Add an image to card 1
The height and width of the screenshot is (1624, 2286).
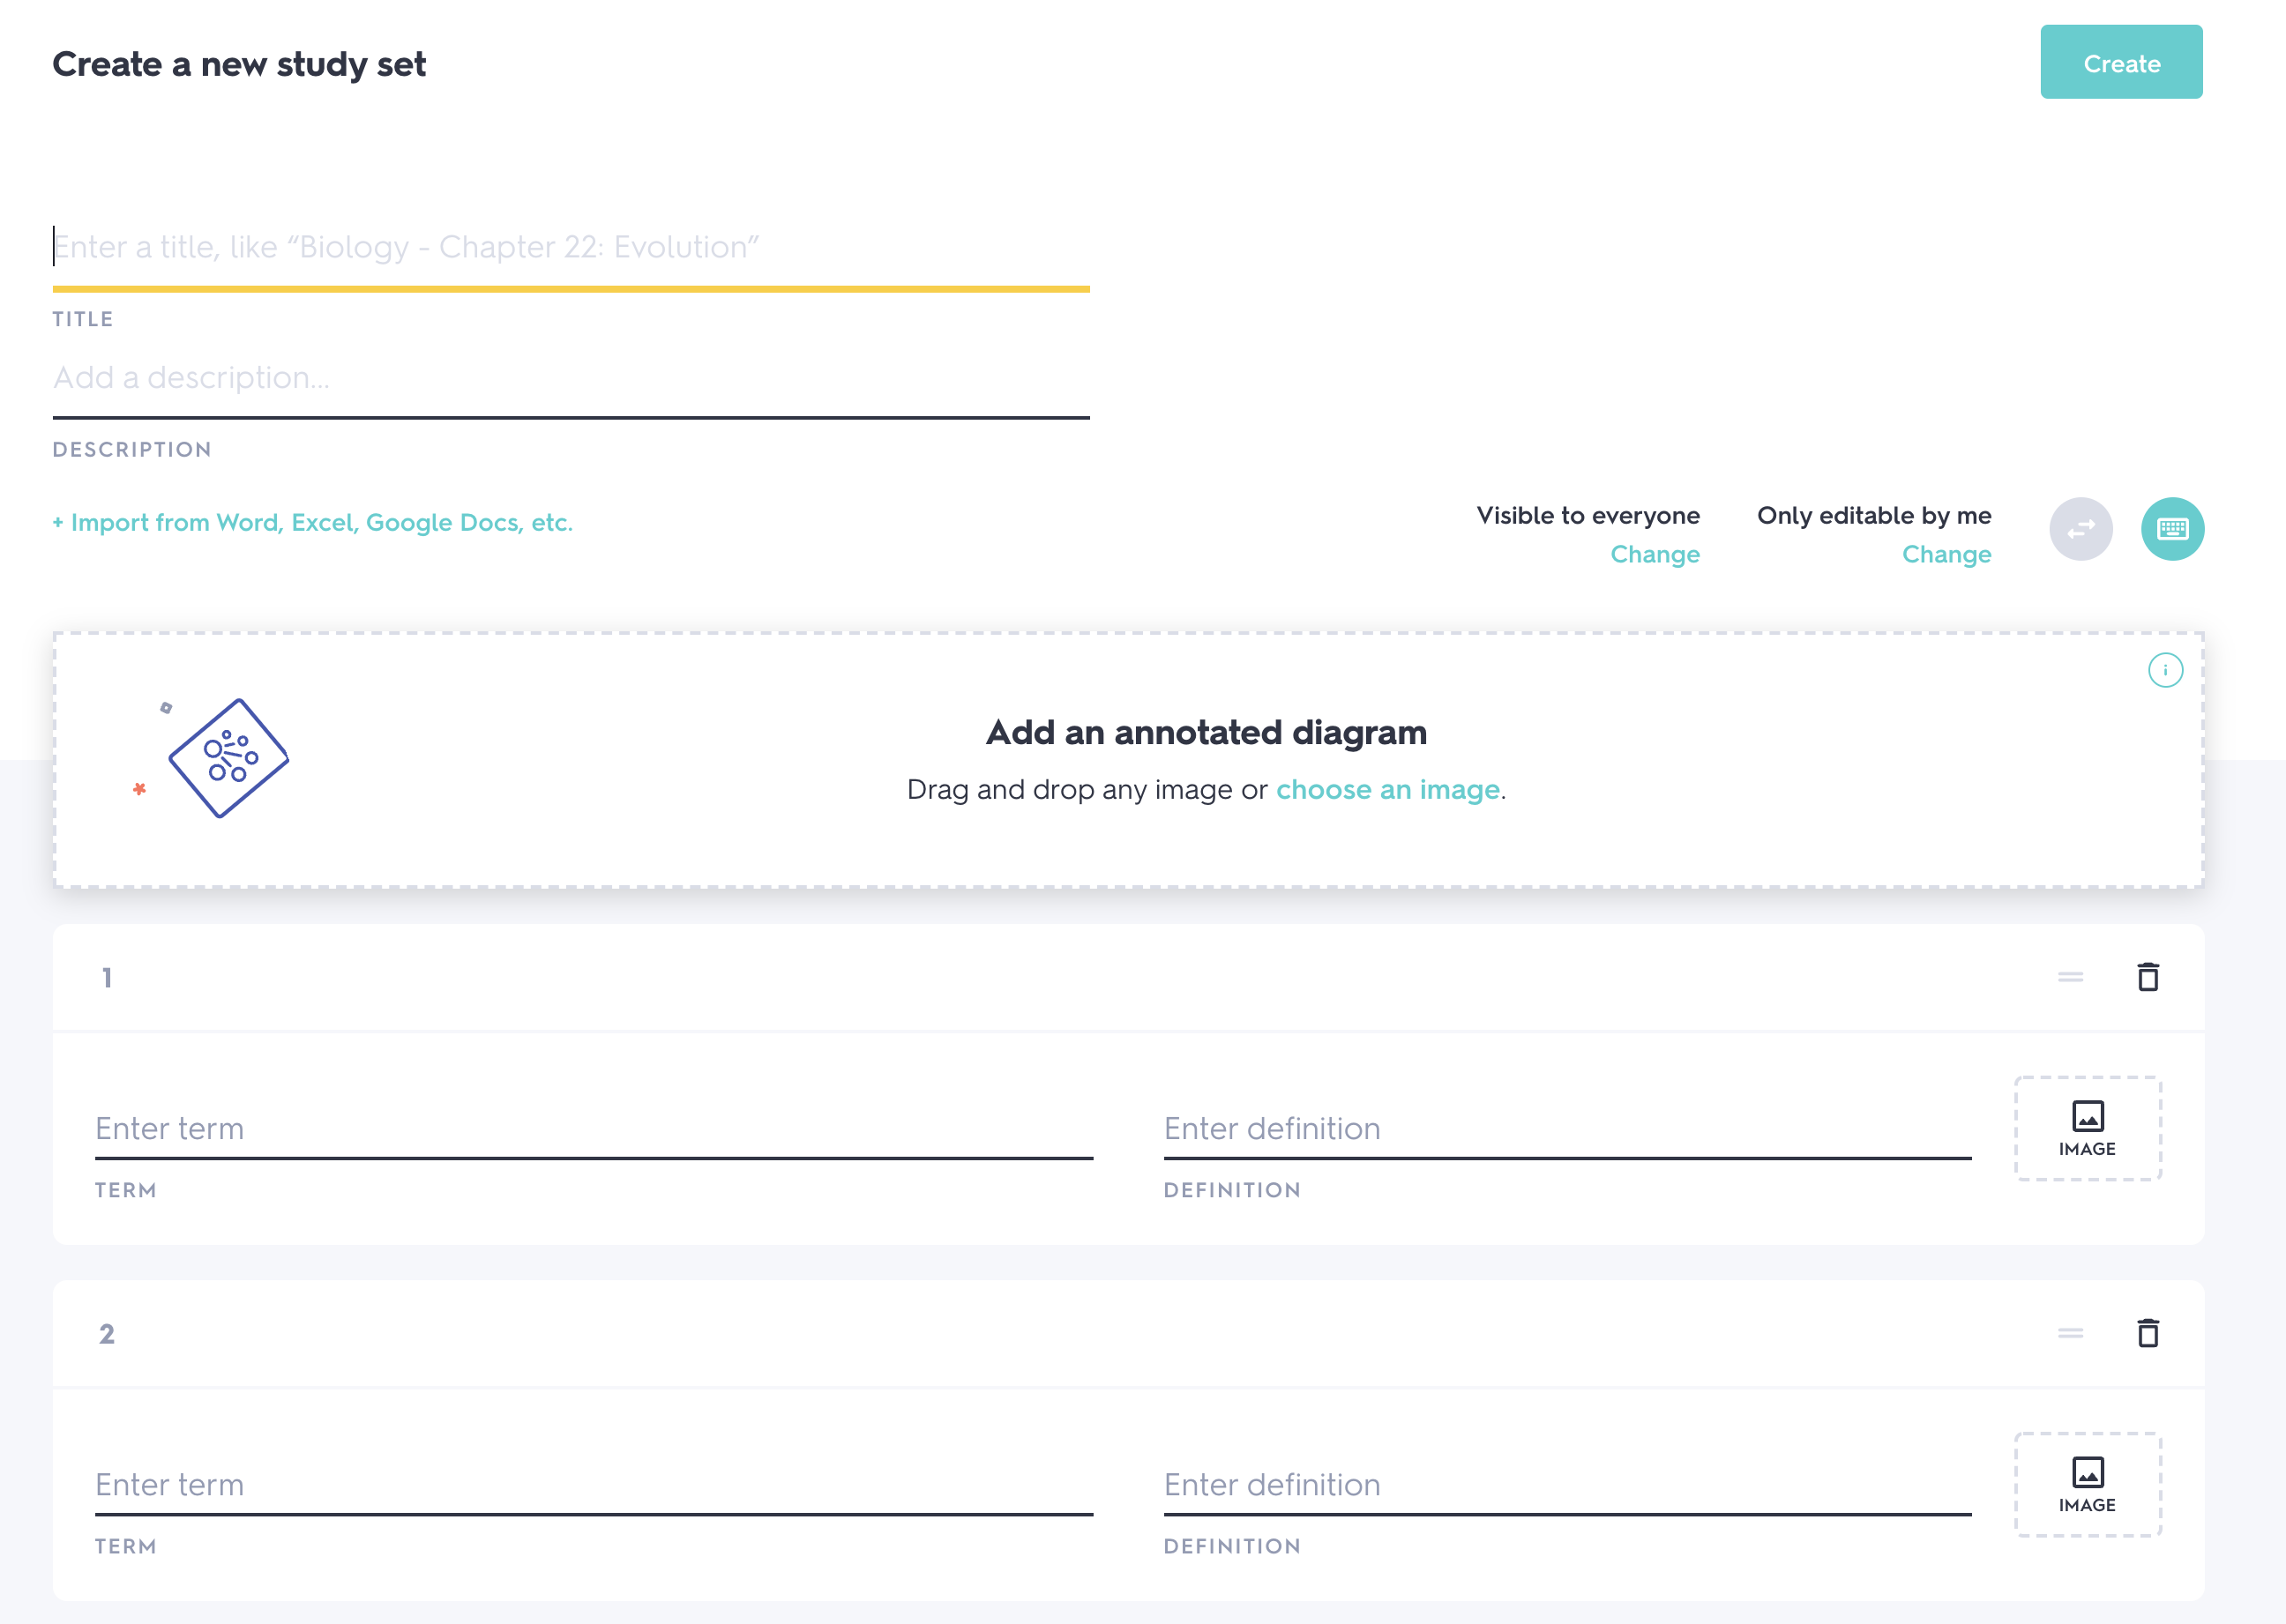tap(2087, 1128)
